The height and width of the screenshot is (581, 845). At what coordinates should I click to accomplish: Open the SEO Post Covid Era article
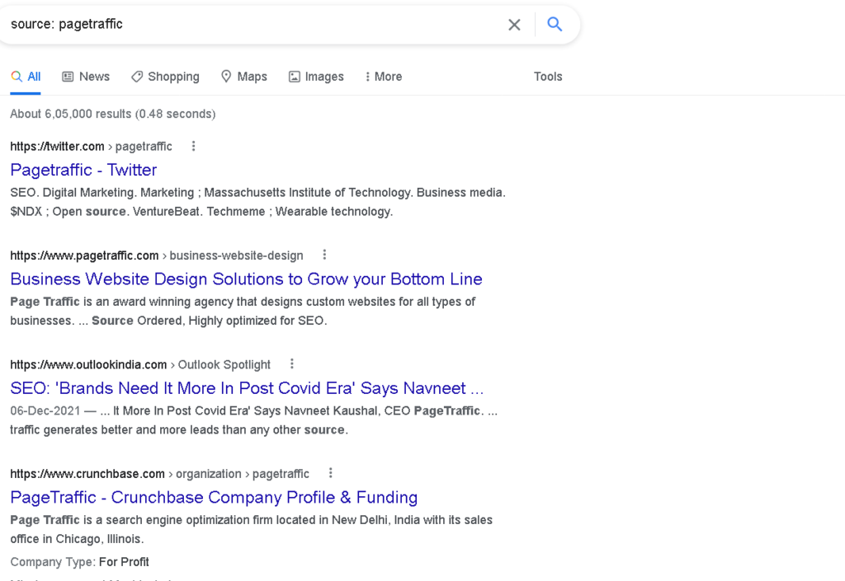246,387
